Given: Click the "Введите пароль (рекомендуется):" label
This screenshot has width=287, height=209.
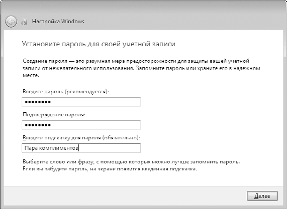Looking at the screenshot, I should point(66,91).
